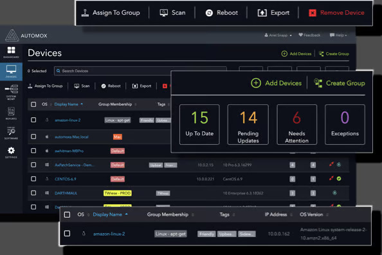
Task: Click the Feedback link
Action: click(309, 35)
